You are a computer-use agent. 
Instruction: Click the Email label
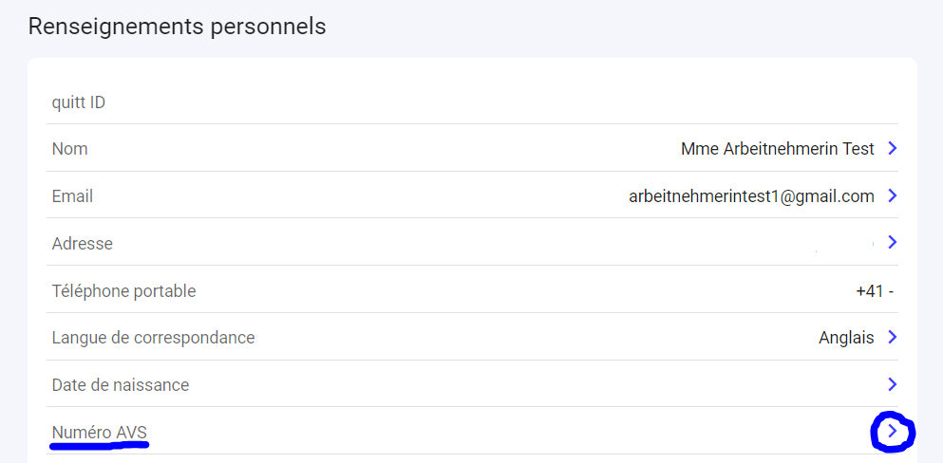tap(72, 196)
